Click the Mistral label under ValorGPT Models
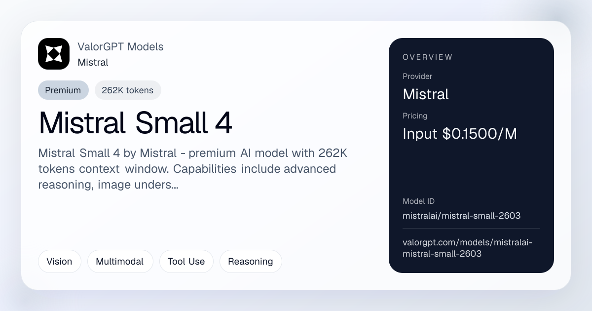Viewport: 592px width, 311px height. point(93,63)
